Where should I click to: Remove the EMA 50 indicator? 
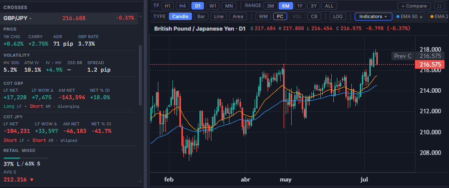tap(421, 17)
